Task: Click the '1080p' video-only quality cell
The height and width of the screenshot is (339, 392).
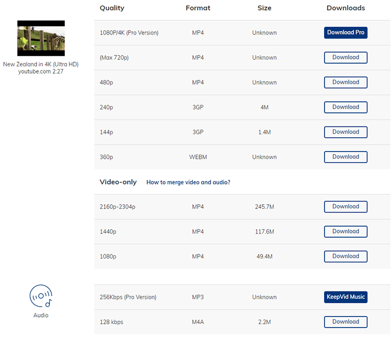Action: [x=108, y=256]
